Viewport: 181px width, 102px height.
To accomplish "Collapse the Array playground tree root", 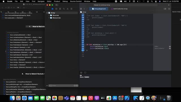I will [x=47, y=13].
